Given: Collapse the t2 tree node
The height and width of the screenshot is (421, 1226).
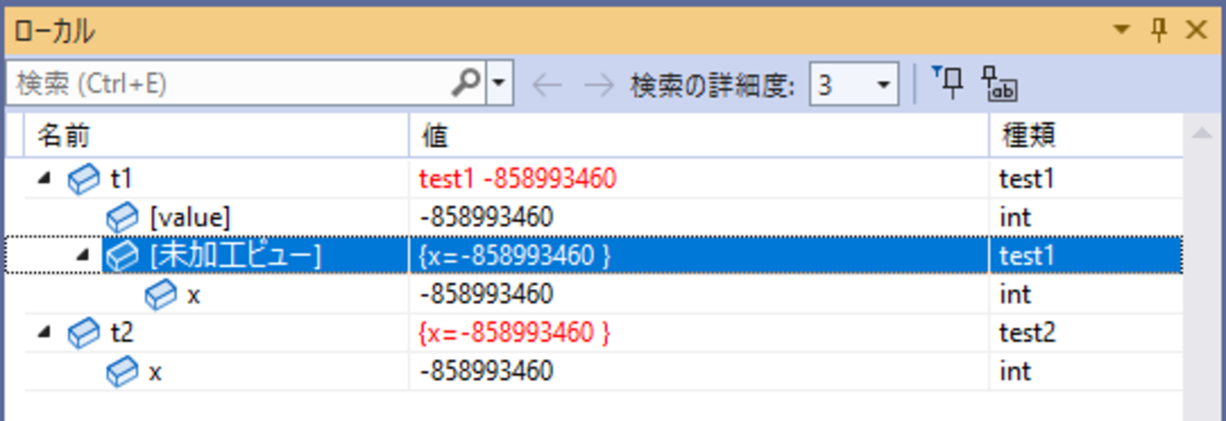Looking at the screenshot, I should click(x=46, y=332).
